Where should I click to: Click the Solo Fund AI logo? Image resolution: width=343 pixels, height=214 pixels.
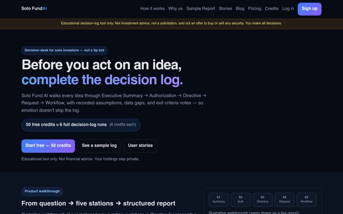pos(34,8)
